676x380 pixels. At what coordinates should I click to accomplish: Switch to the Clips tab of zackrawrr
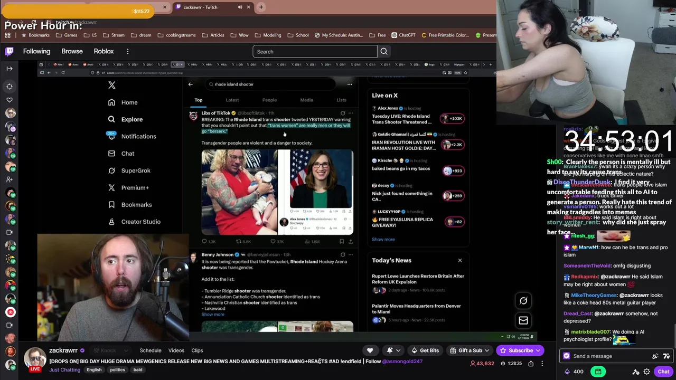click(x=197, y=350)
